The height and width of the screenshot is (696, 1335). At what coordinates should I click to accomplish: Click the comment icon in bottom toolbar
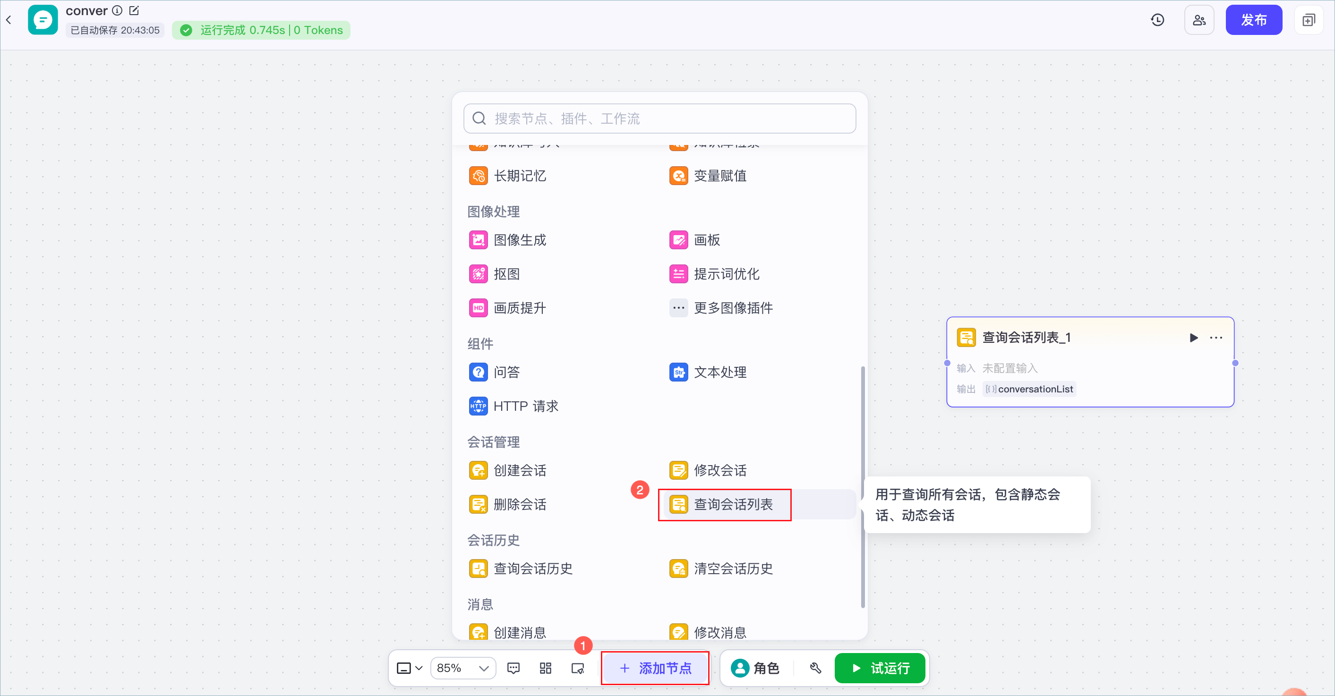(513, 668)
